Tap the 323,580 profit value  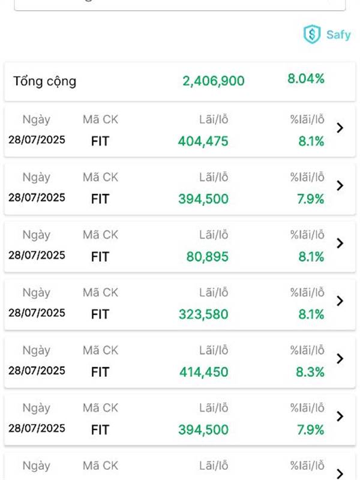pyautogui.click(x=203, y=314)
